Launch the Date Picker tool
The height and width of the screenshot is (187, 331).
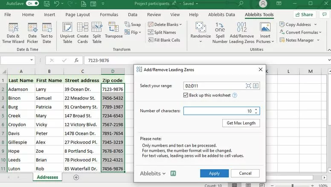[x=32, y=33]
